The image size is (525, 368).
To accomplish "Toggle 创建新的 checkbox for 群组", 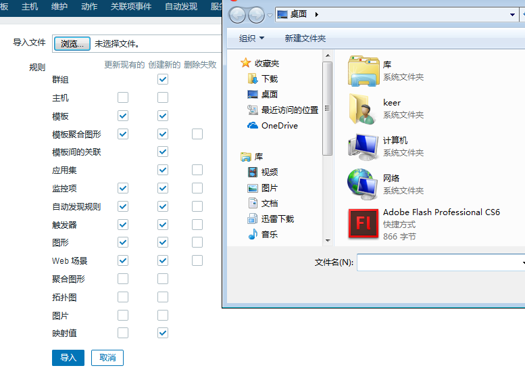I will (x=163, y=79).
